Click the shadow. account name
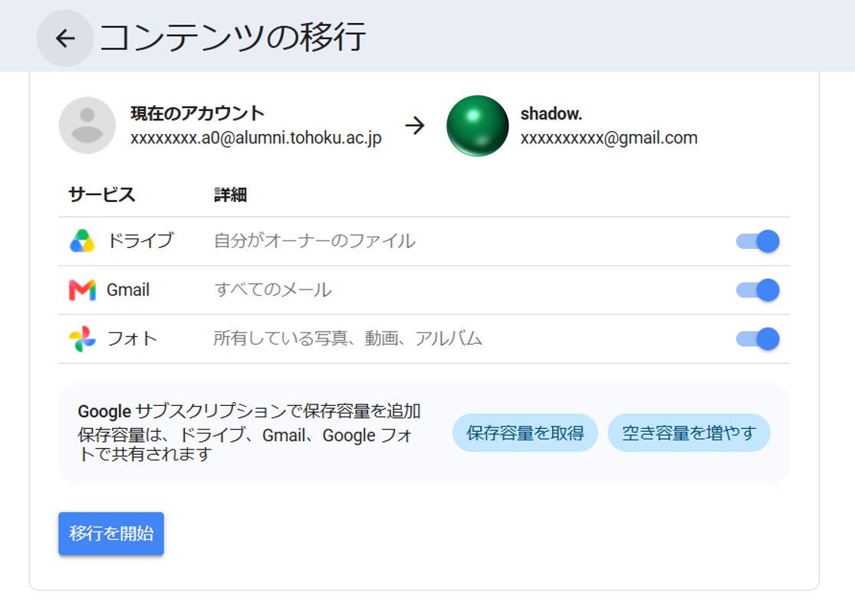 pyautogui.click(x=551, y=113)
